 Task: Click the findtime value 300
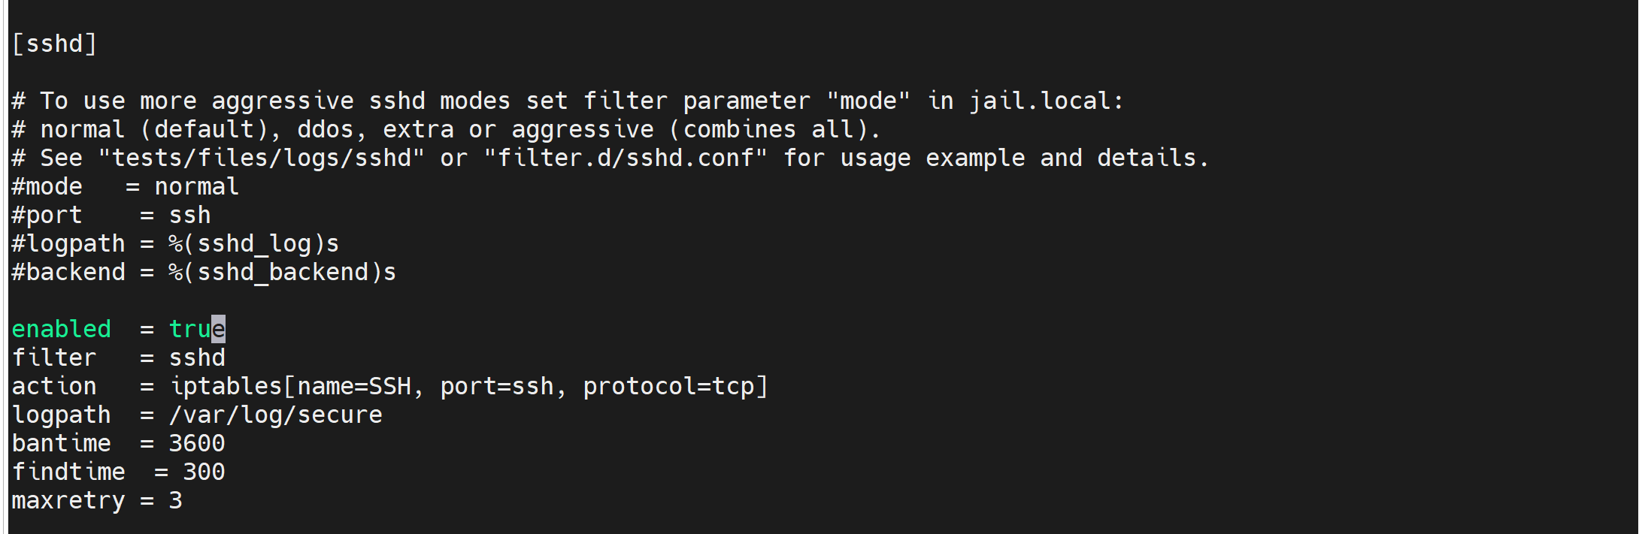coord(204,472)
